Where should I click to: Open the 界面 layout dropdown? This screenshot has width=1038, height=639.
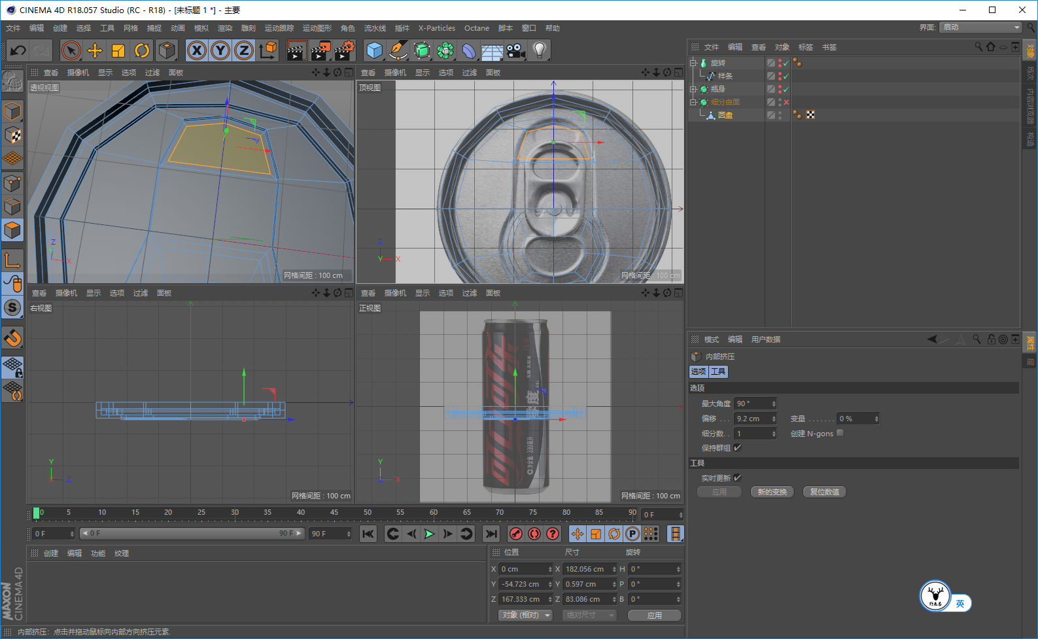point(980,27)
